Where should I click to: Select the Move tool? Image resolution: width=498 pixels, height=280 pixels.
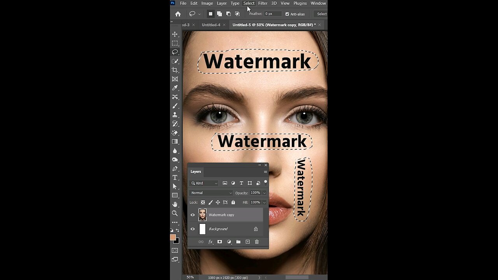click(175, 34)
